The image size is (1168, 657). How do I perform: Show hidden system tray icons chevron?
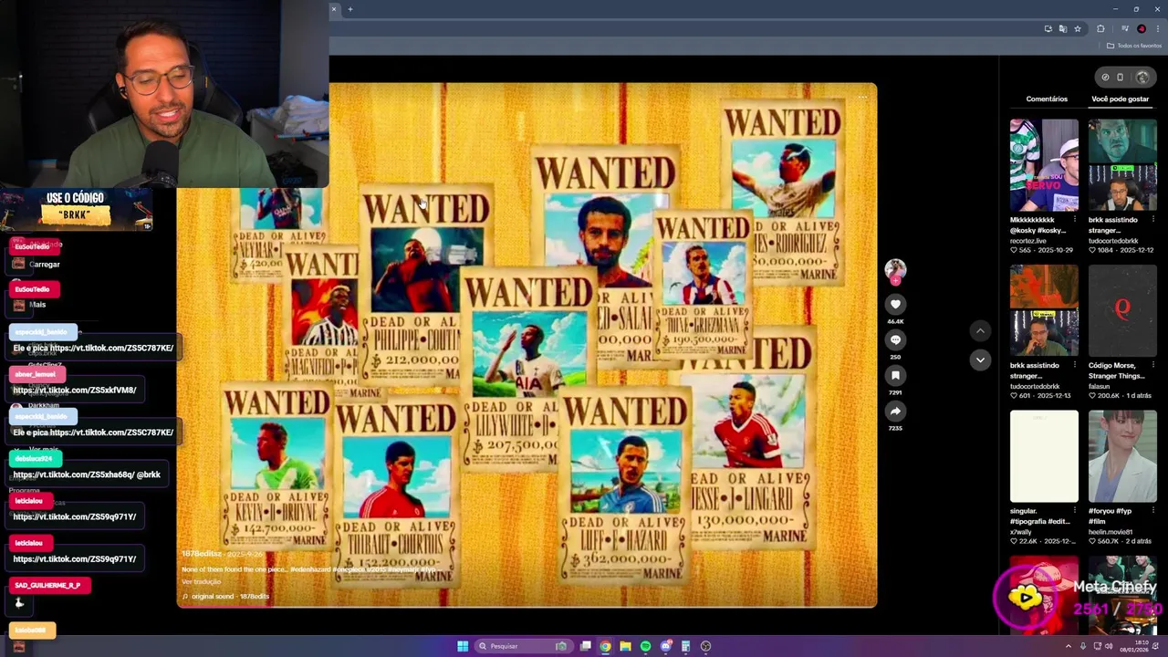point(1069,646)
